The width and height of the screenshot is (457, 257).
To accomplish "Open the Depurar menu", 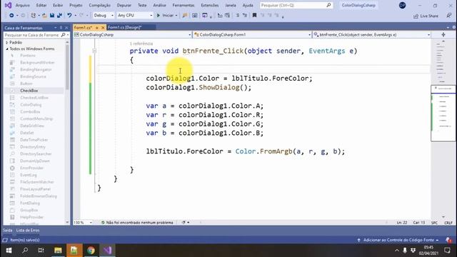I will [124, 5].
